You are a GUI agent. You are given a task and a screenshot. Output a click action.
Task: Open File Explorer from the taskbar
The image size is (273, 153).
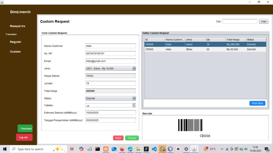[x=138, y=149]
